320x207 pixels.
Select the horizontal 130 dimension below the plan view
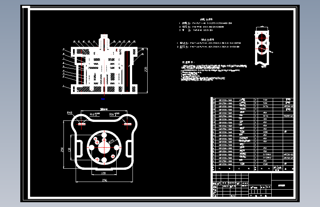[104, 173]
